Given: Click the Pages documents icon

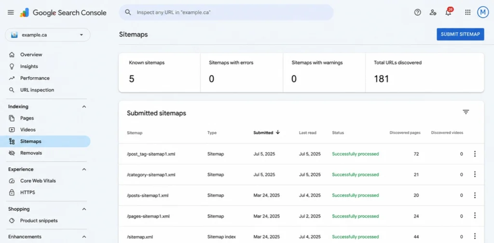Looking at the screenshot, I should (12, 118).
